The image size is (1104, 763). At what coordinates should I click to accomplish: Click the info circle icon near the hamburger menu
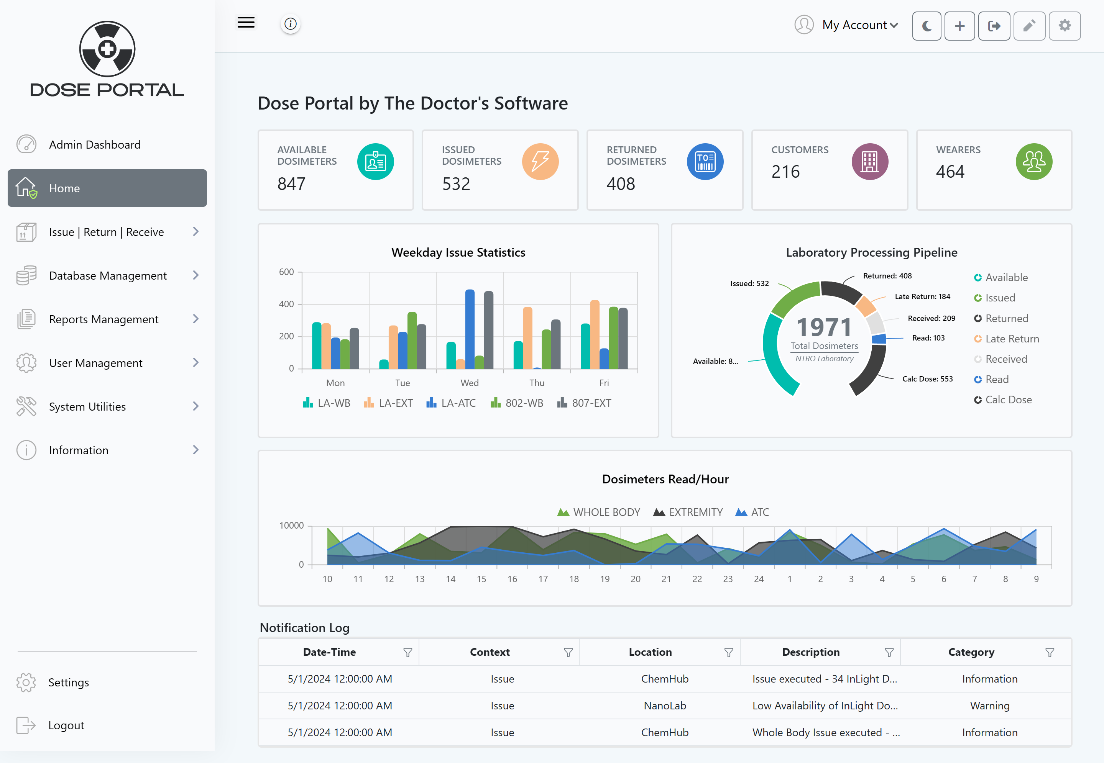pos(290,24)
